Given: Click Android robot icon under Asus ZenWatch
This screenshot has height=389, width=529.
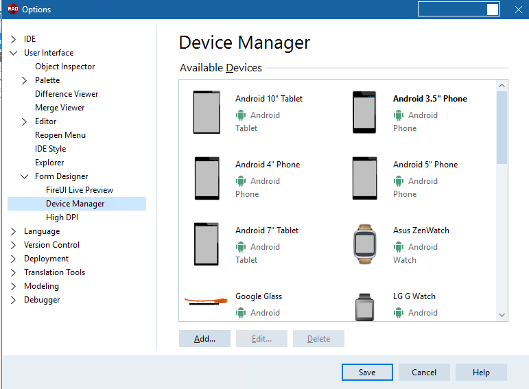Looking at the screenshot, I should click(x=399, y=247).
